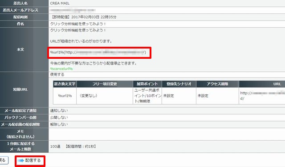This screenshot has height=167, width=285.
Task: Click the 差出人メールアドレス label
Action: point(20,10)
